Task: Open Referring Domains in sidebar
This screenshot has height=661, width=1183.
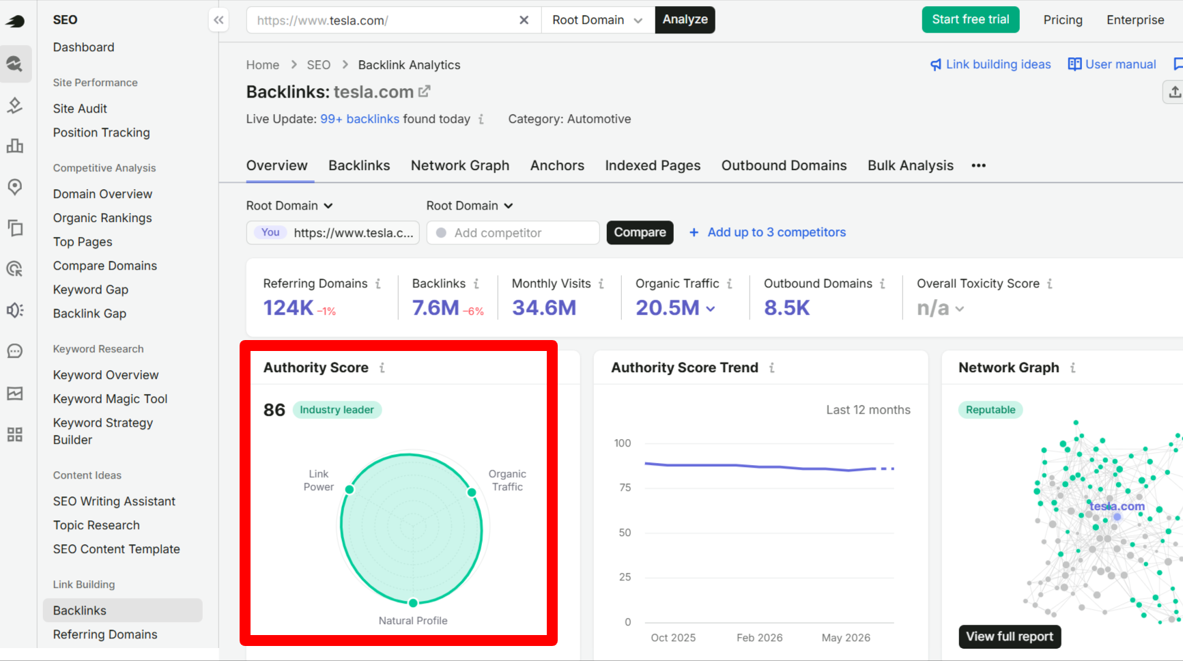Action: [105, 634]
